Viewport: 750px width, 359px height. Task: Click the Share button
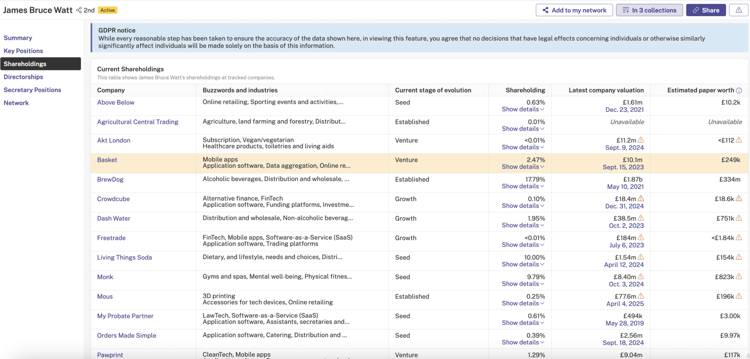pyautogui.click(x=706, y=10)
